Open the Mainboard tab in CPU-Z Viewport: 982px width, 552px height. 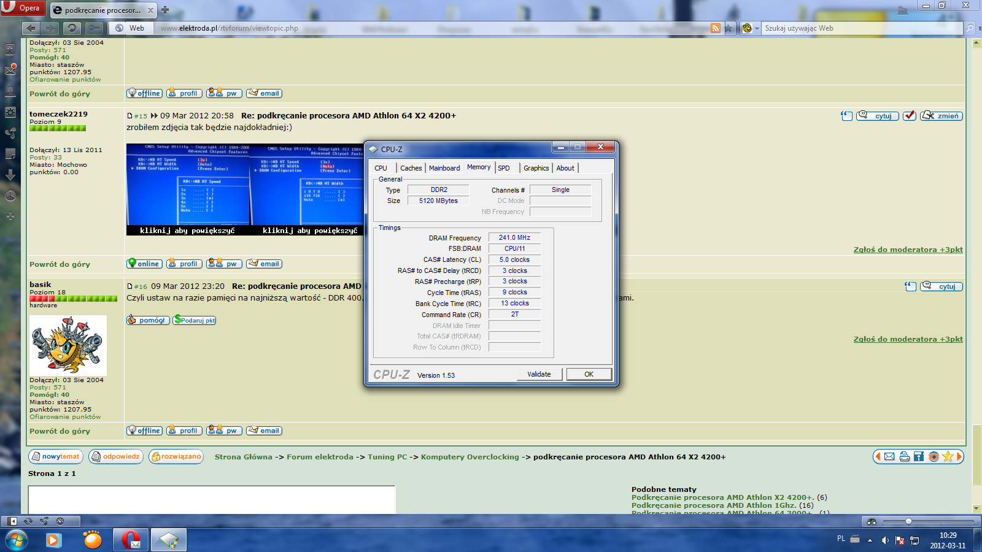[444, 168]
